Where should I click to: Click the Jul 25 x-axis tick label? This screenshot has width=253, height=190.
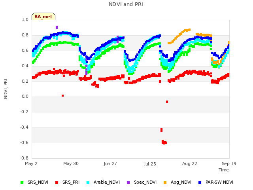point(150,164)
